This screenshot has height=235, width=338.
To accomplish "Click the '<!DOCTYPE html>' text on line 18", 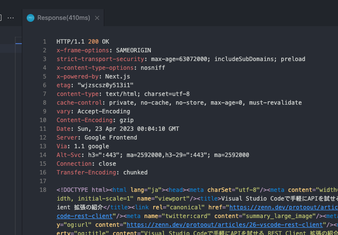I will click(x=83, y=190).
